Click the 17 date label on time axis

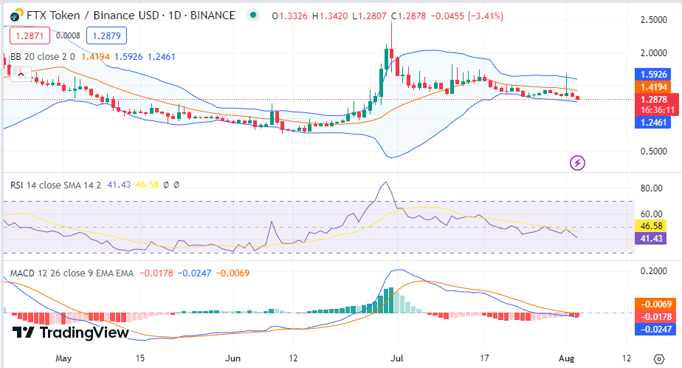tap(484, 358)
